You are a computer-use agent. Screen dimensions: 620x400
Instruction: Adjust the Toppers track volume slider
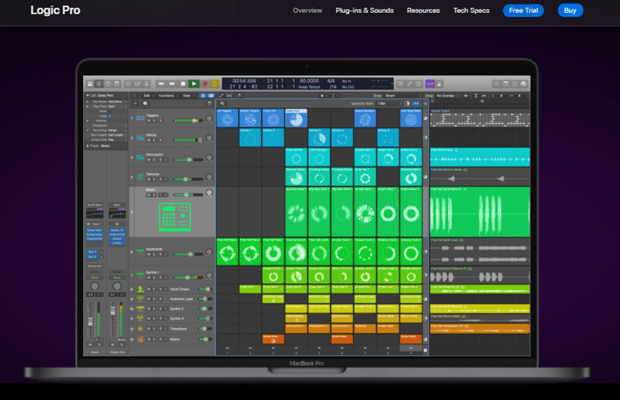pyautogui.click(x=189, y=120)
